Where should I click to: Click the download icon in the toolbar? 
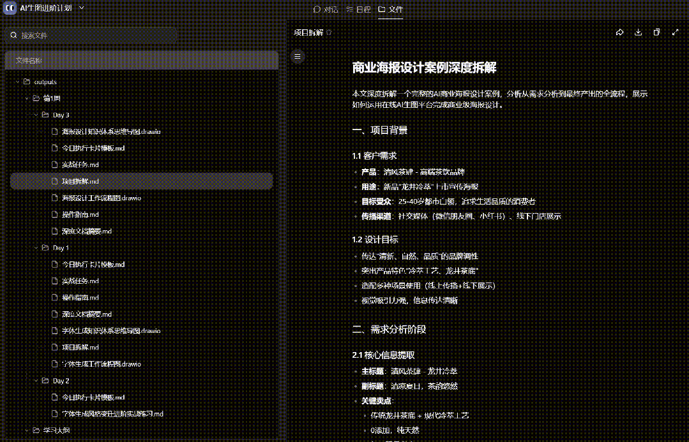639,32
